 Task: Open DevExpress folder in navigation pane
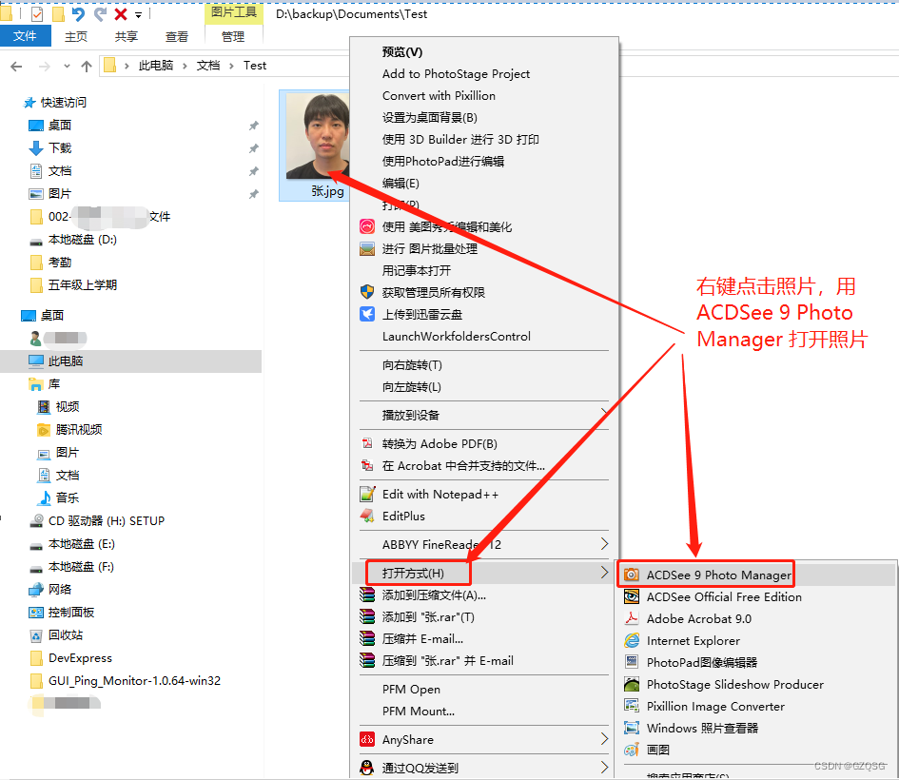tap(80, 658)
